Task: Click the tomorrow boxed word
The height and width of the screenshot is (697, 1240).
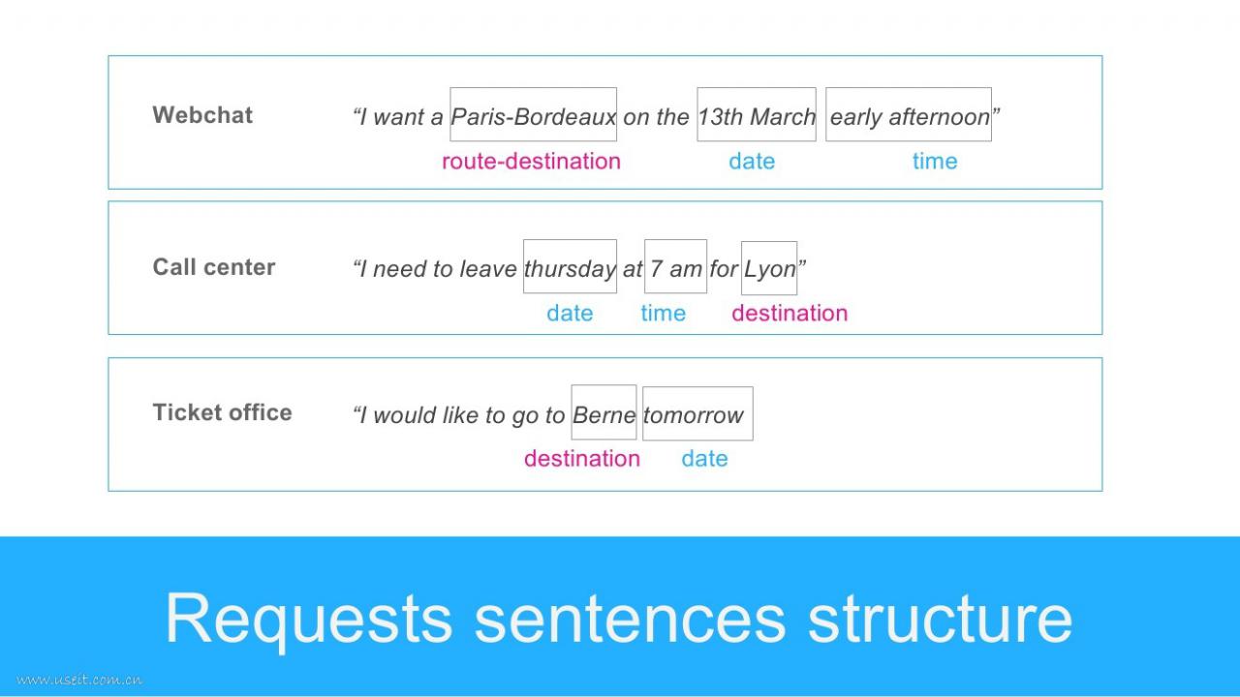Action: coord(697,413)
